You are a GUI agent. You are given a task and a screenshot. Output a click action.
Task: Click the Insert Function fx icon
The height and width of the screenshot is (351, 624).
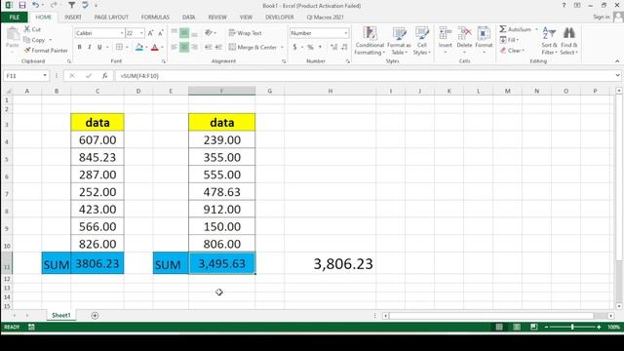(x=104, y=76)
